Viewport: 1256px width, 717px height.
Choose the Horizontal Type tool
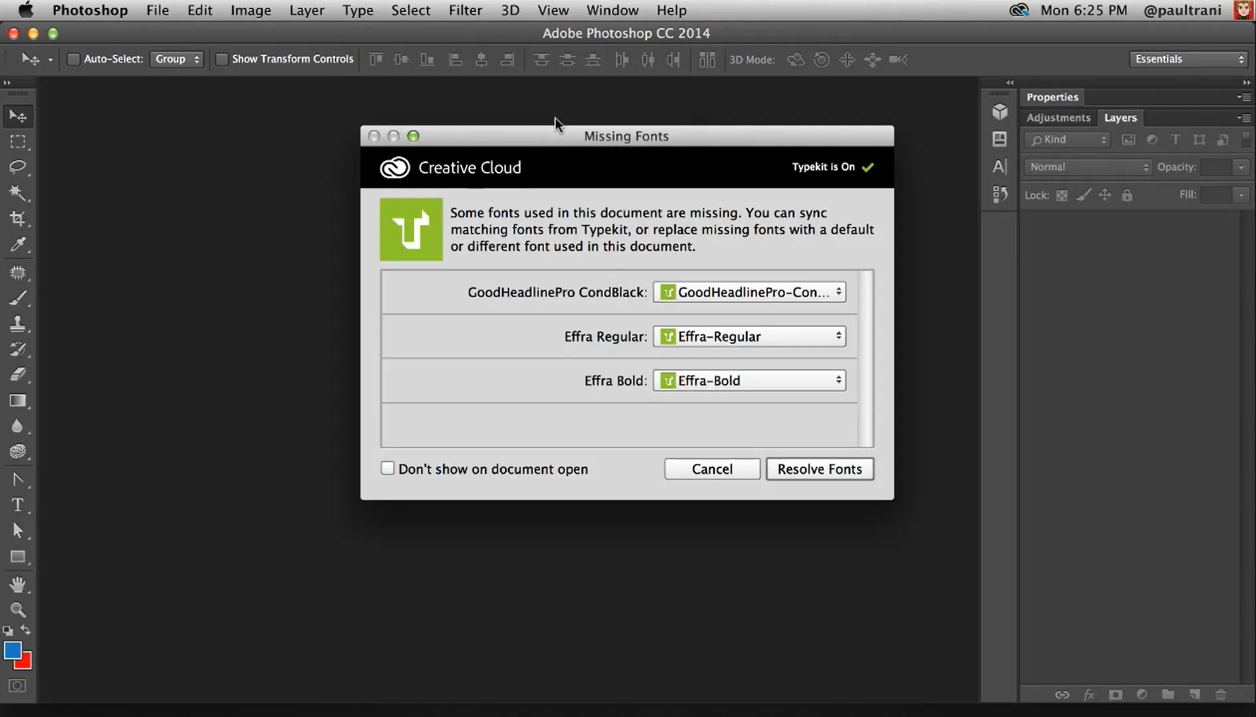pos(17,505)
